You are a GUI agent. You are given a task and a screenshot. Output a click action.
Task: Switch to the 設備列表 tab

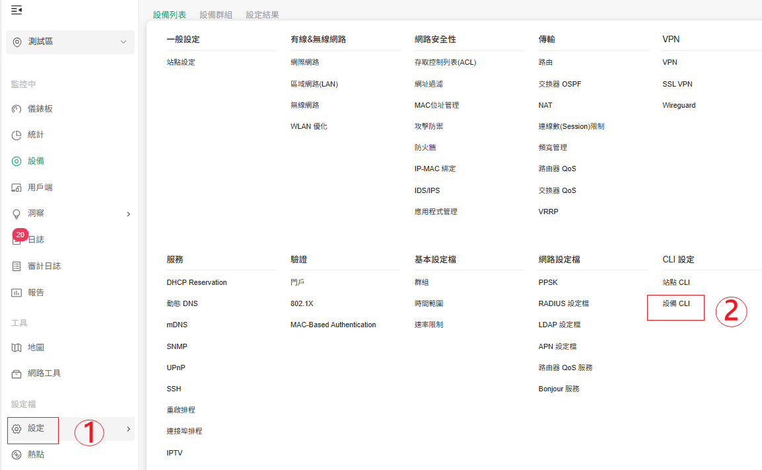pyautogui.click(x=170, y=15)
